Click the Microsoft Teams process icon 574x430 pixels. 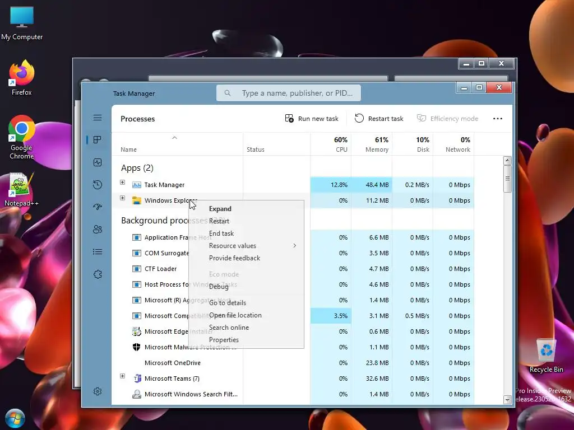click(137, 378)
